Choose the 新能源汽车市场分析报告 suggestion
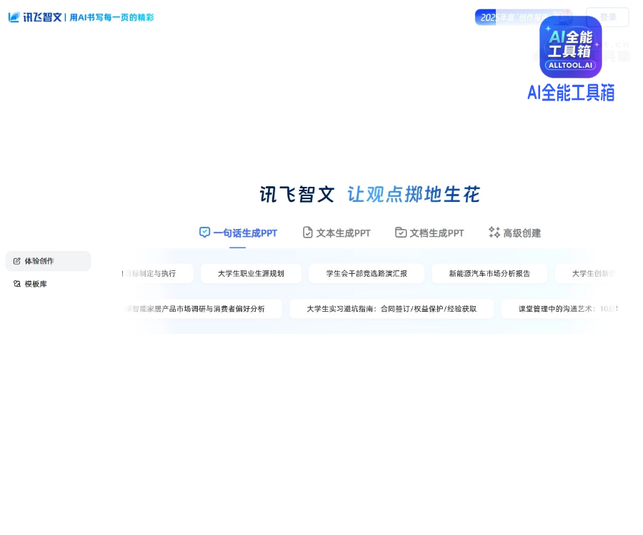This screenshot has width=643, height=535. tap(489, 273)
